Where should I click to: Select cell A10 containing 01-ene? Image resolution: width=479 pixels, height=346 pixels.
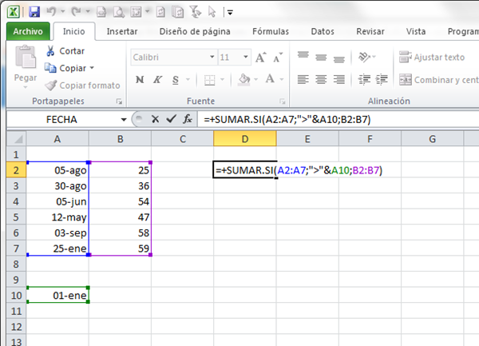(57, 296)
